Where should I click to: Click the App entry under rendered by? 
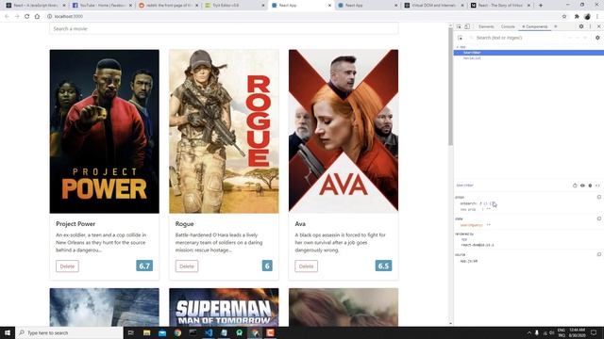coord(463,239)
